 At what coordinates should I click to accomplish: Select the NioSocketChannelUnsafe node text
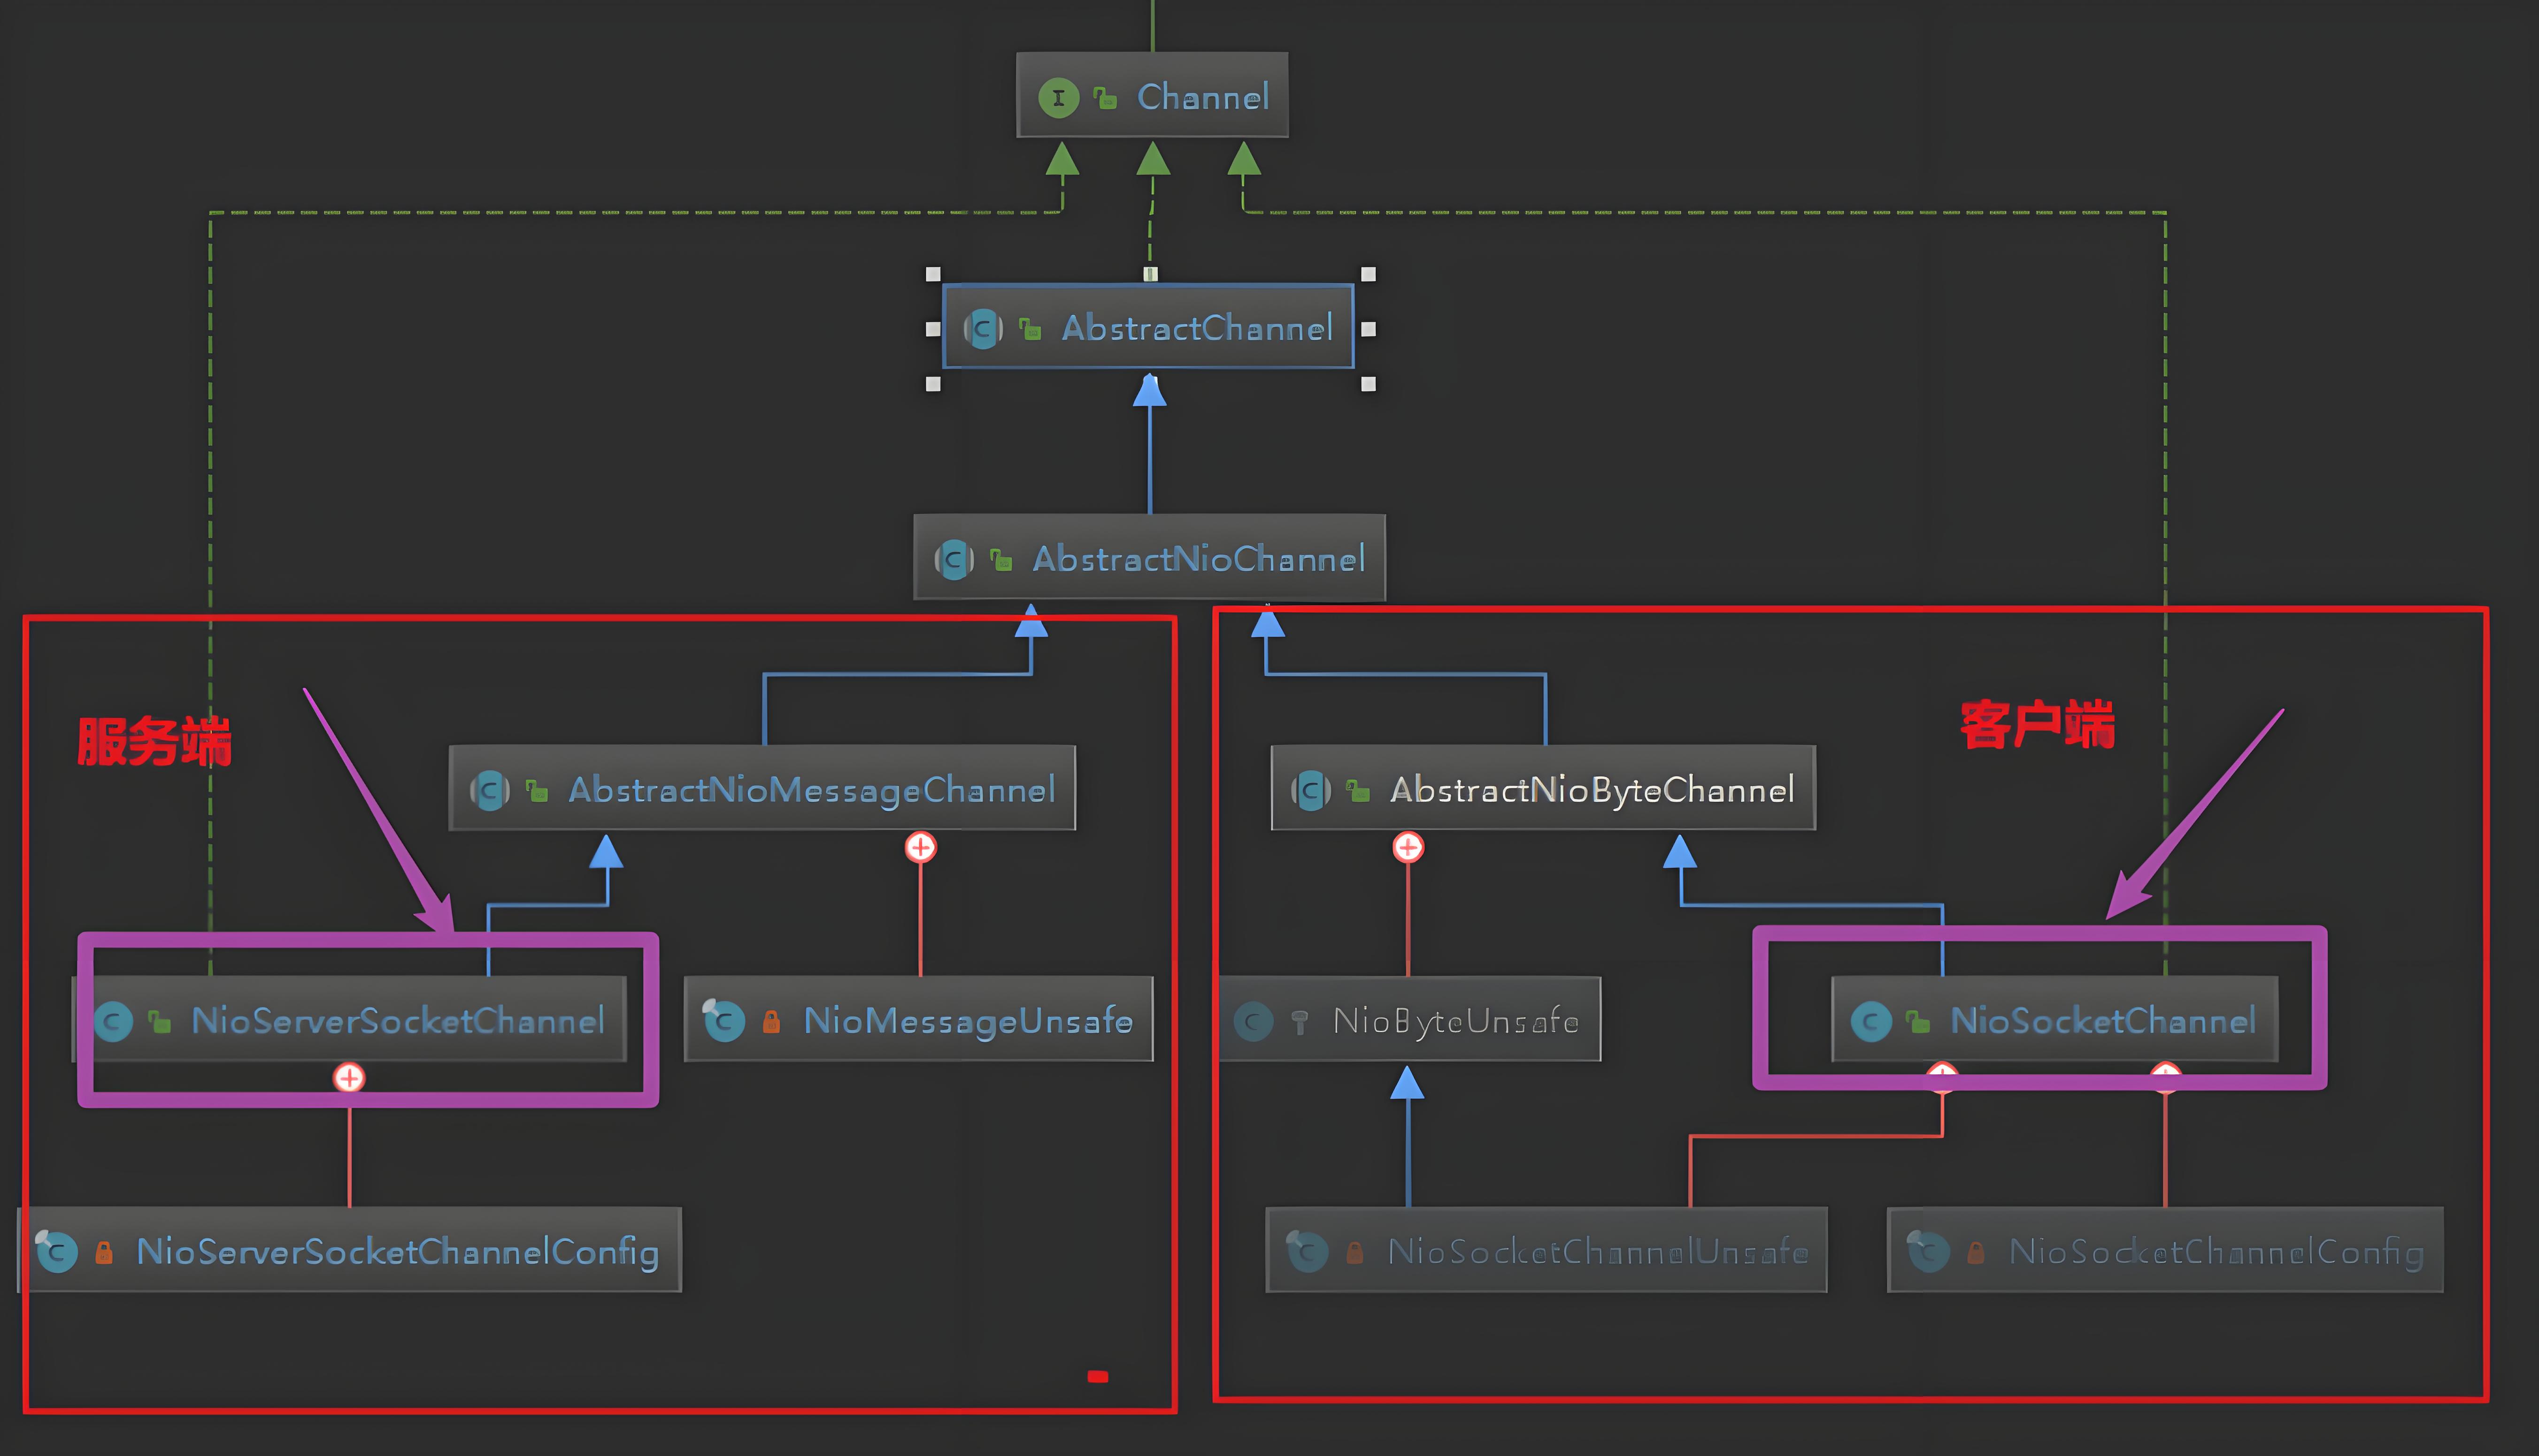[x=1597, y=1252]
